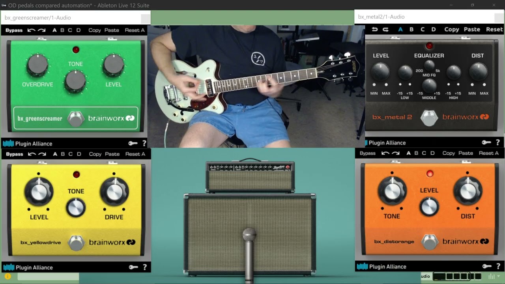Click the LEVEL knob on bx_metal 2
This screenshot has height=284, width=505.
(x=380, y=71)
